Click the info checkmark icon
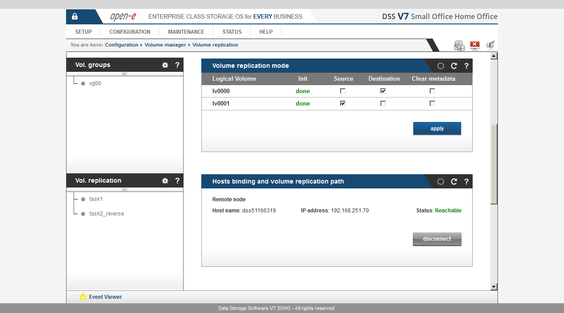564x313 pixels. tap(490, 44)
